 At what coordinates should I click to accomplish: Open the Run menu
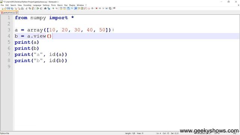click(66, 5)
